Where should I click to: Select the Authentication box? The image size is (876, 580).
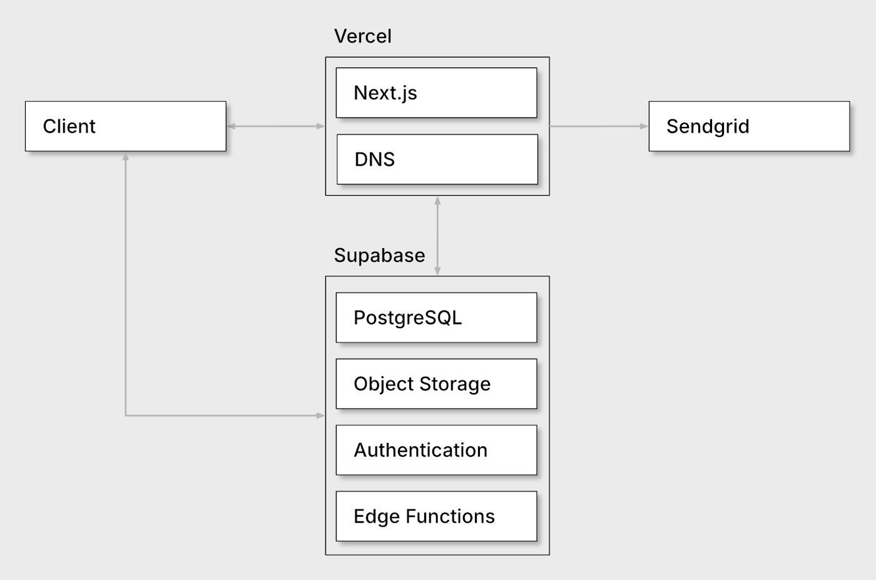[x=436, y=450]
